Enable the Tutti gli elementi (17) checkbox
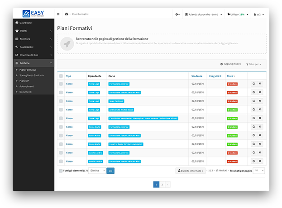 point(61,171)
